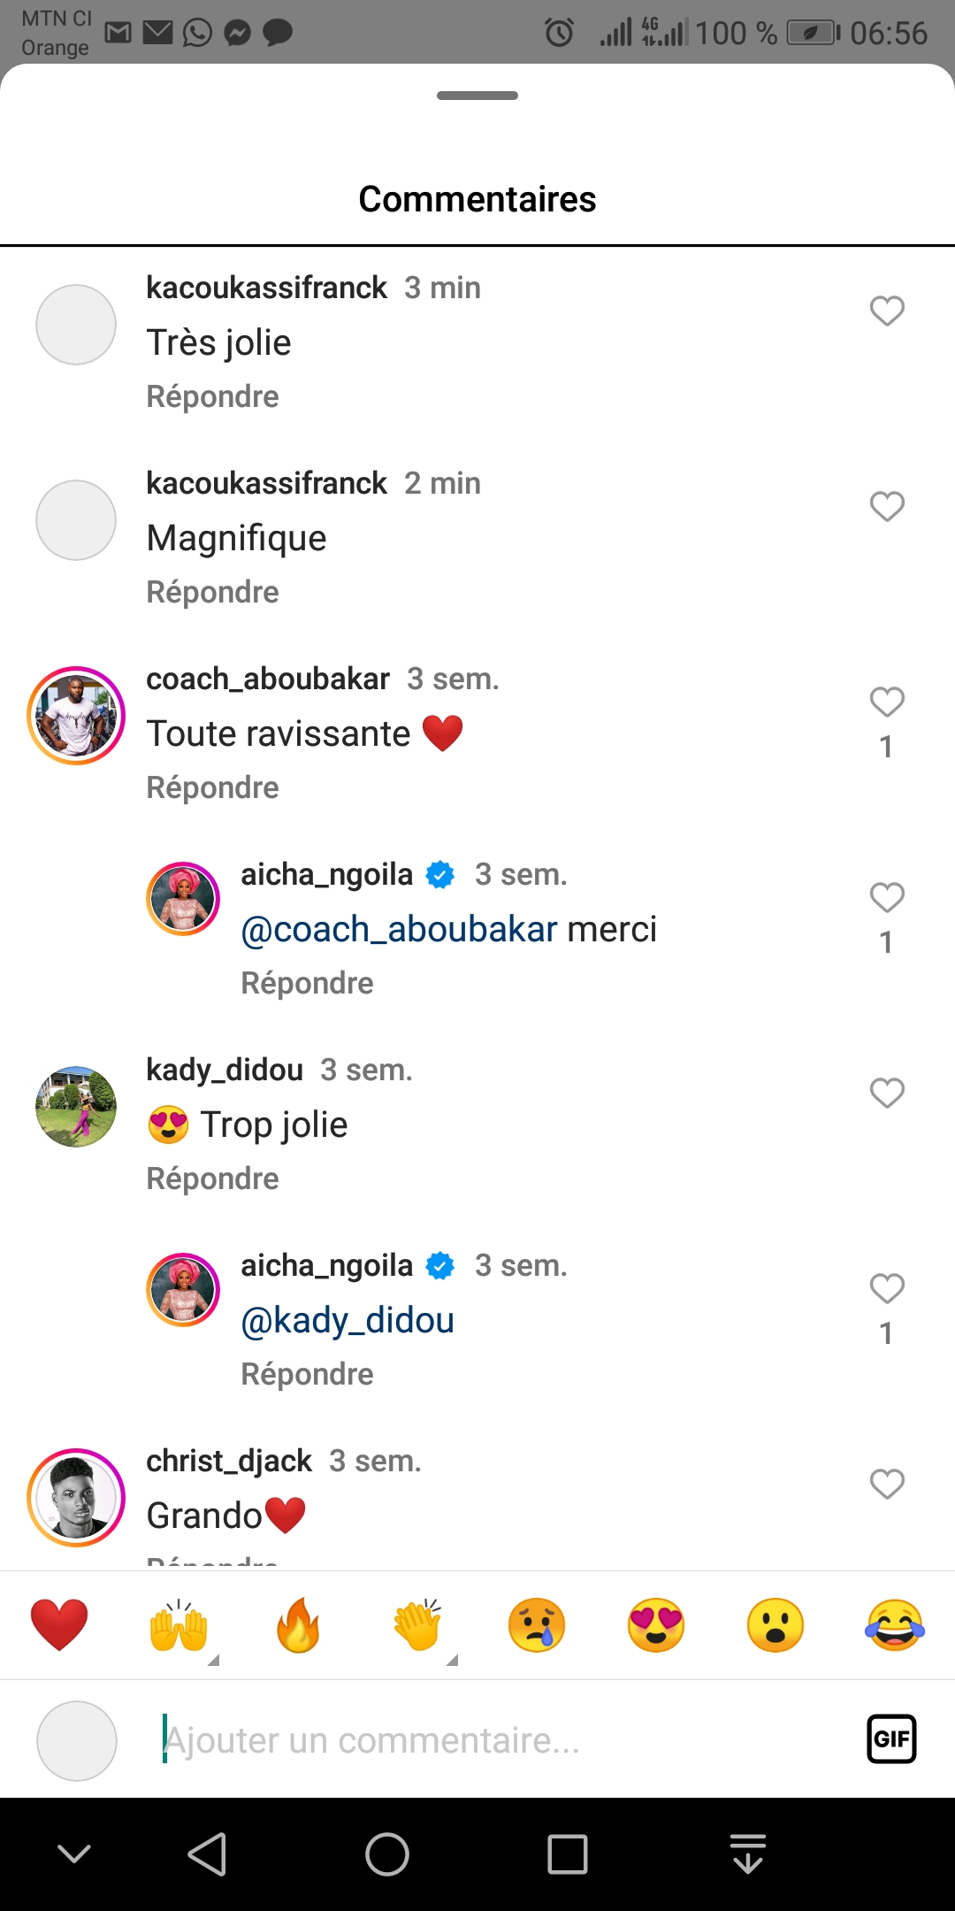Like the "Magnifique" comment
955x1911 pixels.
(887, 506)
